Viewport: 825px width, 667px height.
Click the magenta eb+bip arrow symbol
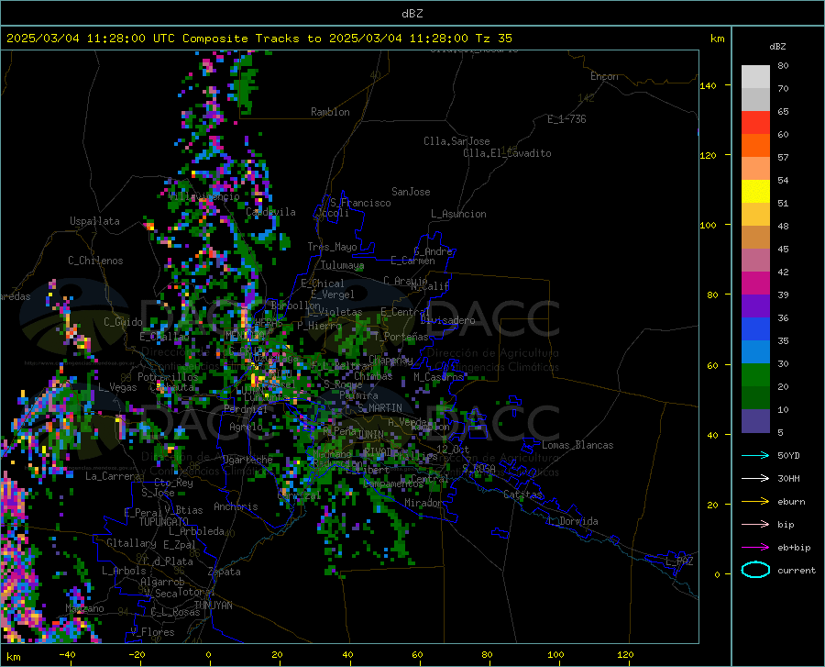click(755, 548)
